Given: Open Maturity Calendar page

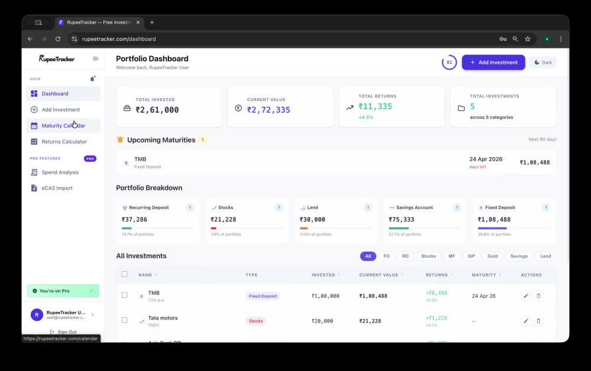Looking at the screenshot, I should click(x=63, y=125).
